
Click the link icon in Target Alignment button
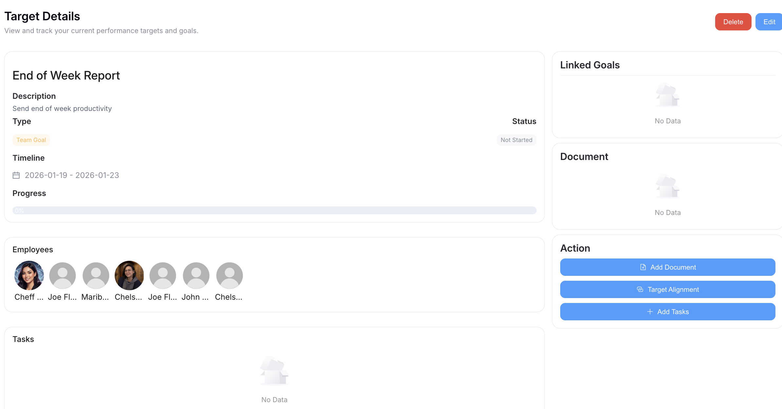pyautogui.click(x=640, y=290)
